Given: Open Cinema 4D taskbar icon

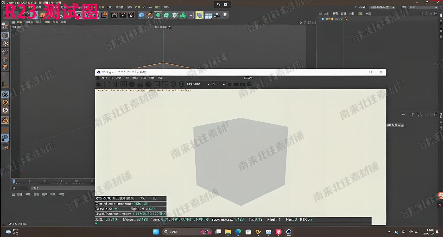Looking at the screenshot, I should click(289, 232).
